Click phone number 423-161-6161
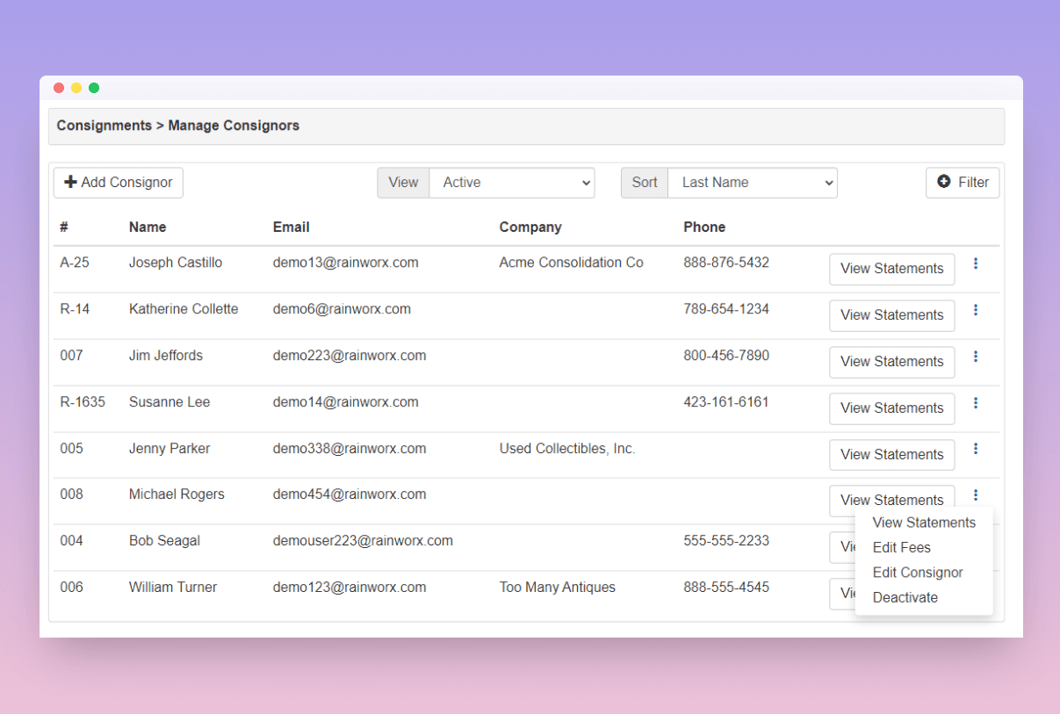 pos(726,402)
